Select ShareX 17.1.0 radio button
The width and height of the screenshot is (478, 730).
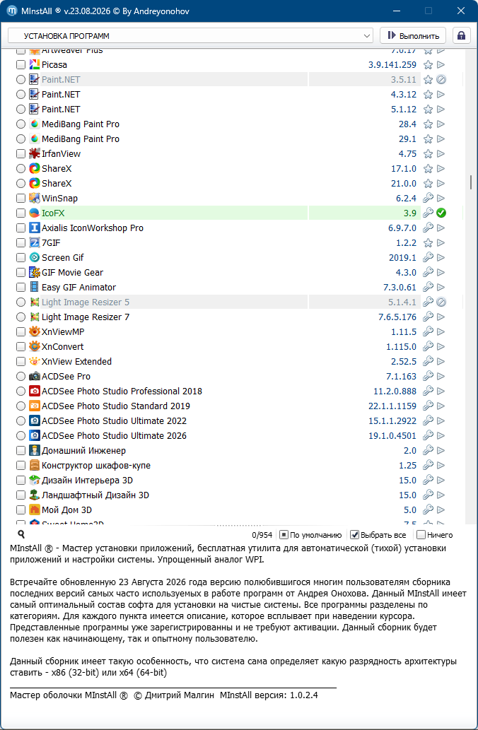coord(21,168)
